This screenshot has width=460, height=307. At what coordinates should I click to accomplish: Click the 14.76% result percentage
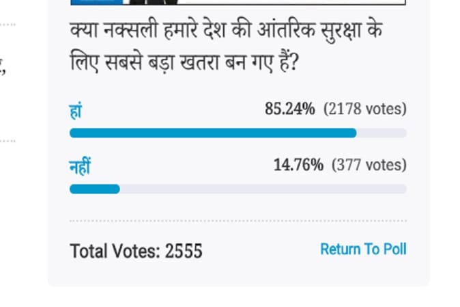(298, 165)
